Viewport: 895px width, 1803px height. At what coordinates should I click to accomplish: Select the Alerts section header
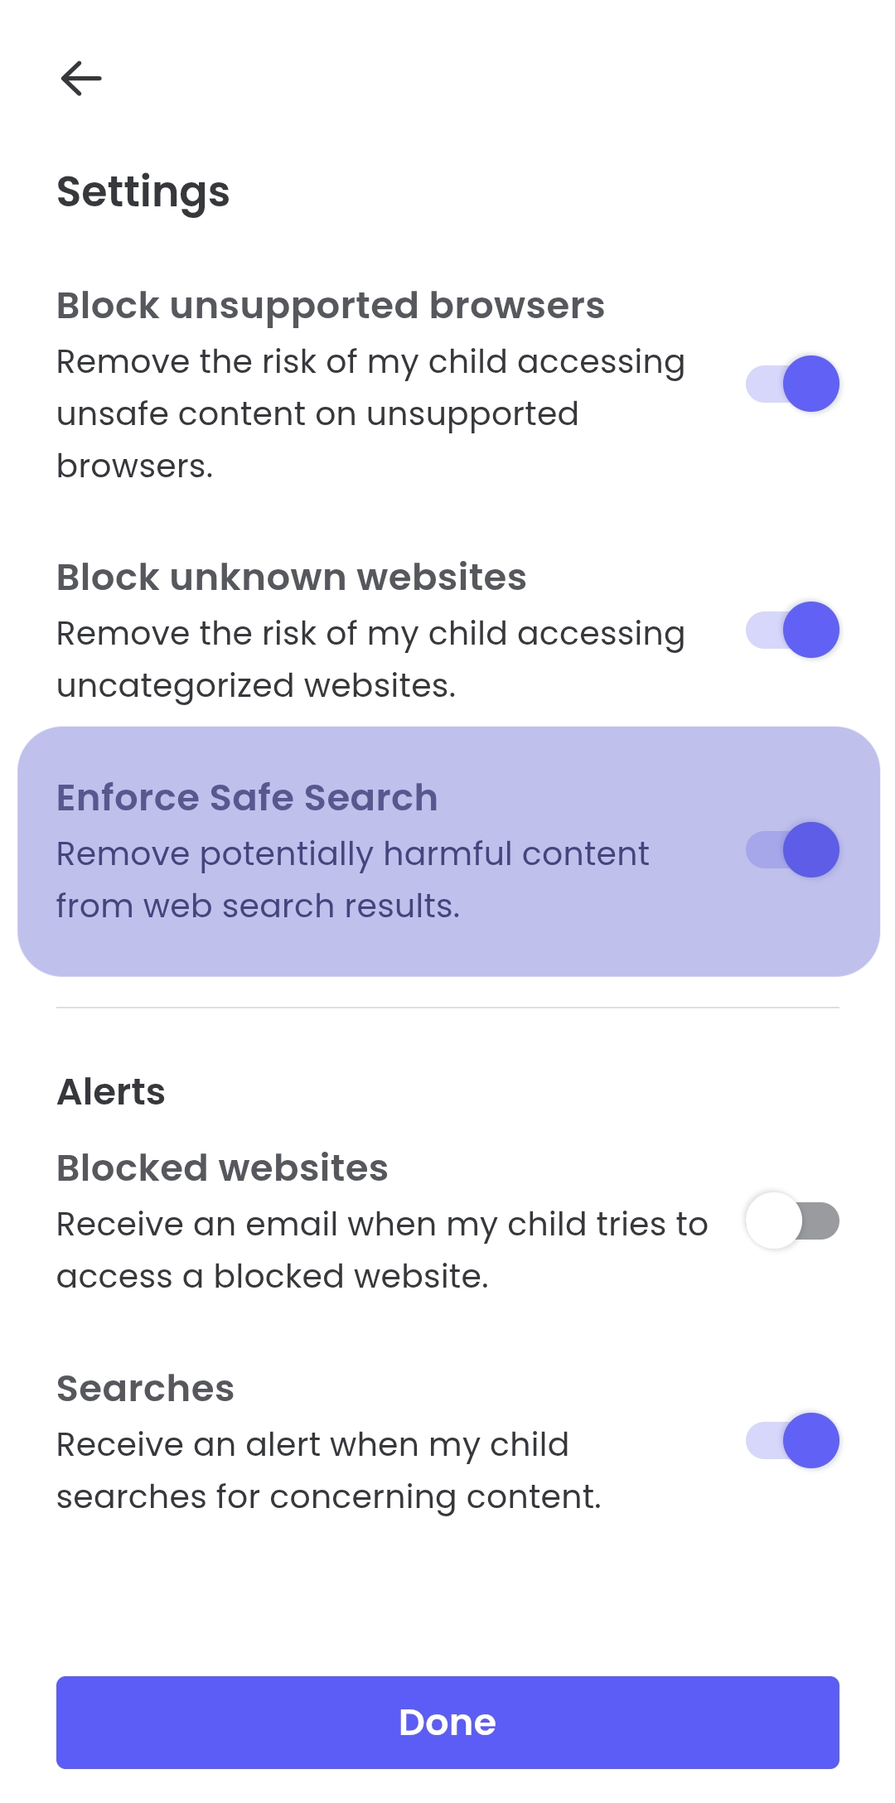[x=110, y=1090]
